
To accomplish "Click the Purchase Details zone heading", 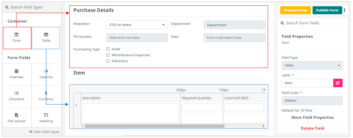I will click(x=93, y=10).
